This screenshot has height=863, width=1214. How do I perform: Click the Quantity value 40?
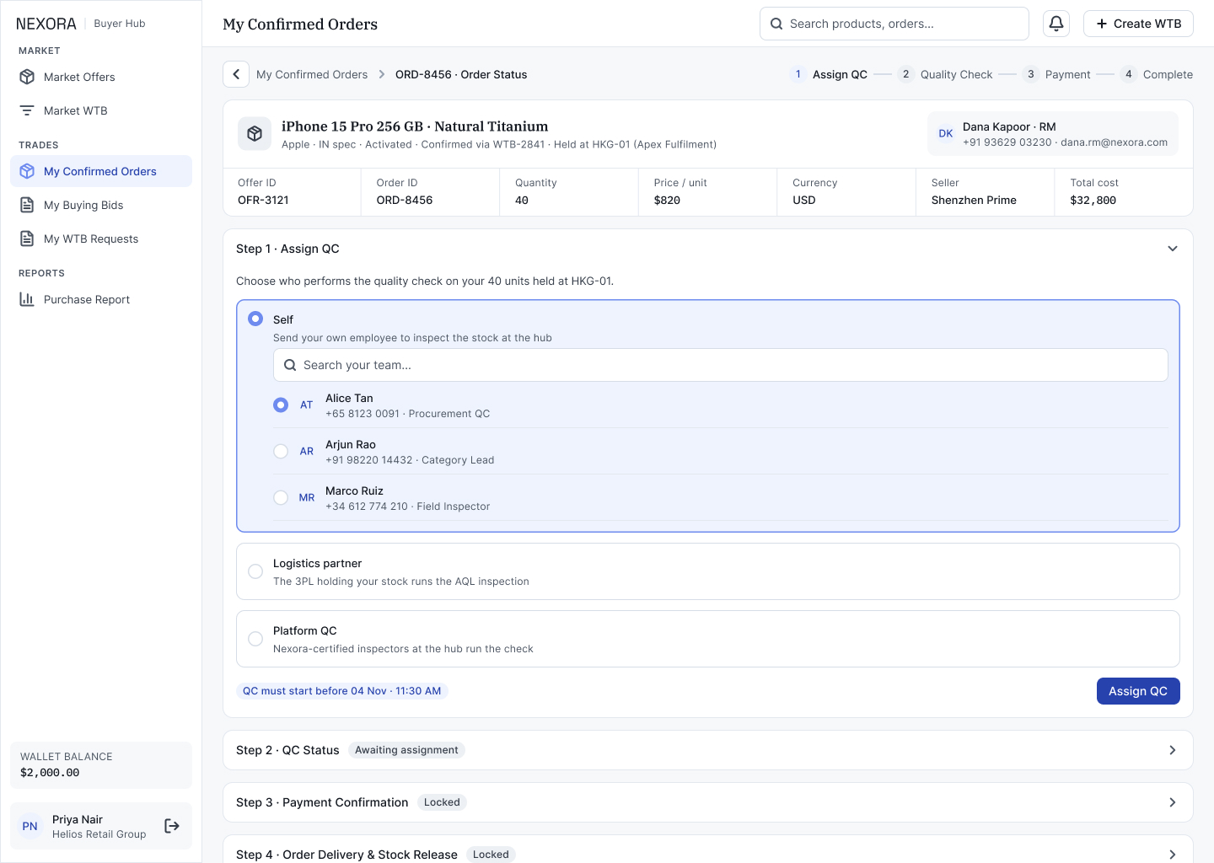point(522,201)
